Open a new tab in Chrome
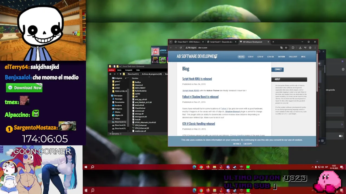Image resolution: width=346 pixels, height=194 pixels. click(x=273, y=42)
